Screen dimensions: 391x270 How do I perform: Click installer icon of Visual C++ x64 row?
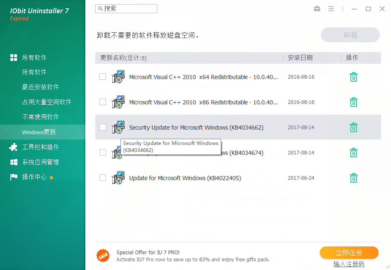click(x=118, y=77)
